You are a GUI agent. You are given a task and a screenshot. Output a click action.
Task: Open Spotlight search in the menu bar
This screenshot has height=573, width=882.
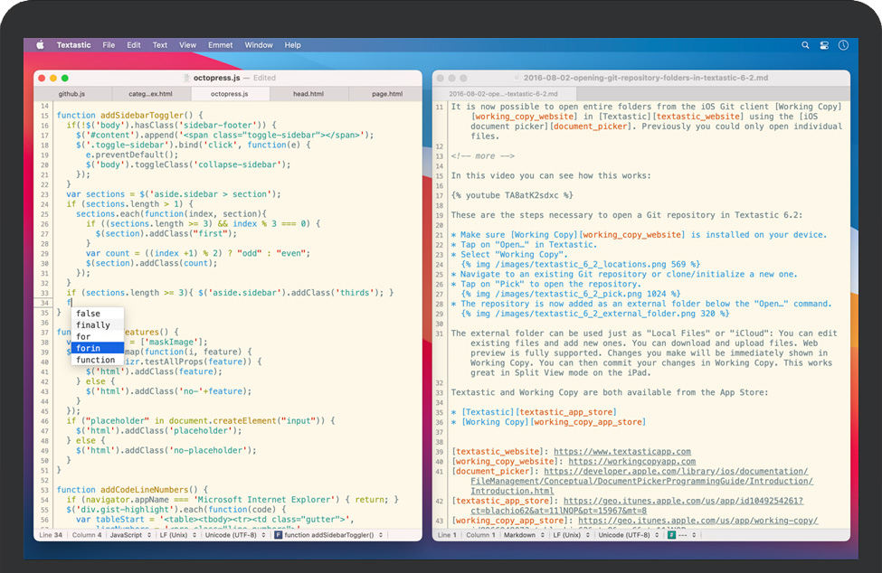pyautogui.click(x=805, y=45)
